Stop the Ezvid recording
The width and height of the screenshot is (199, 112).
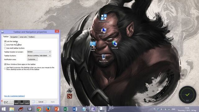coord(22,102)
